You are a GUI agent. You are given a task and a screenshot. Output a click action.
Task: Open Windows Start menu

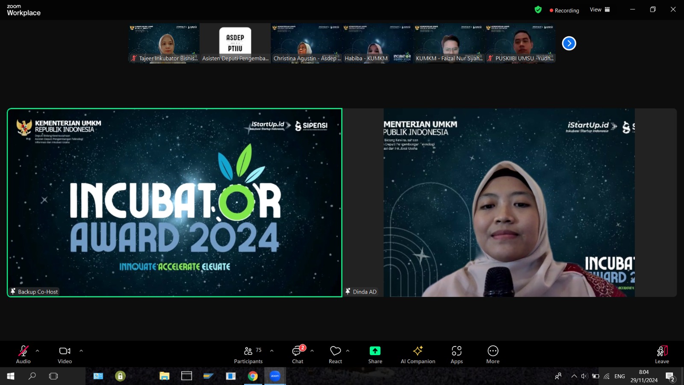11,376
